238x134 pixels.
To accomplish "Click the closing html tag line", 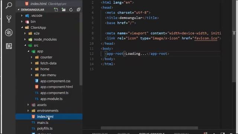I will (x=108, y=64).
